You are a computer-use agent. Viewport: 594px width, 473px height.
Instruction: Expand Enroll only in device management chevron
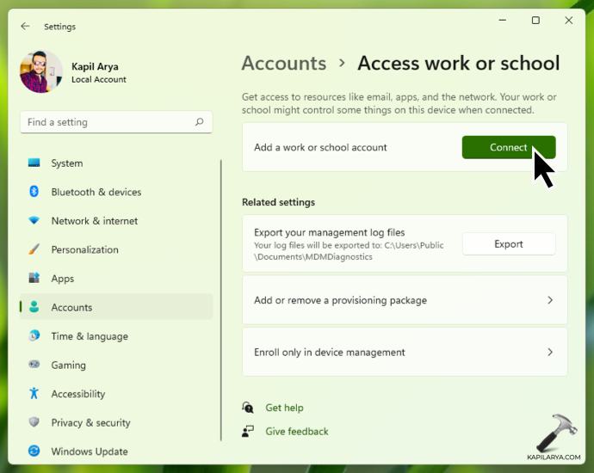[550, 352]
